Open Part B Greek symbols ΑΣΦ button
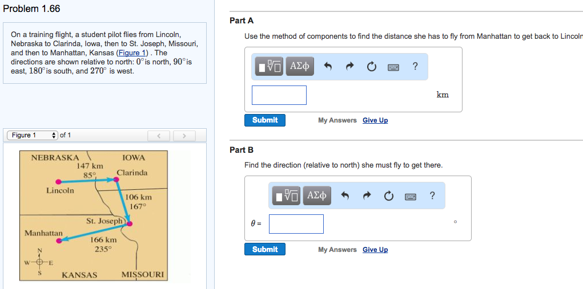583x289 pixels. [x=317, y=196]
